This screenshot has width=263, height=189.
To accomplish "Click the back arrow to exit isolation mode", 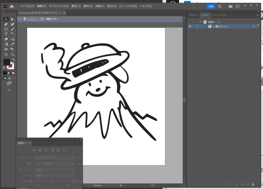I will click(x=20, y=19).
